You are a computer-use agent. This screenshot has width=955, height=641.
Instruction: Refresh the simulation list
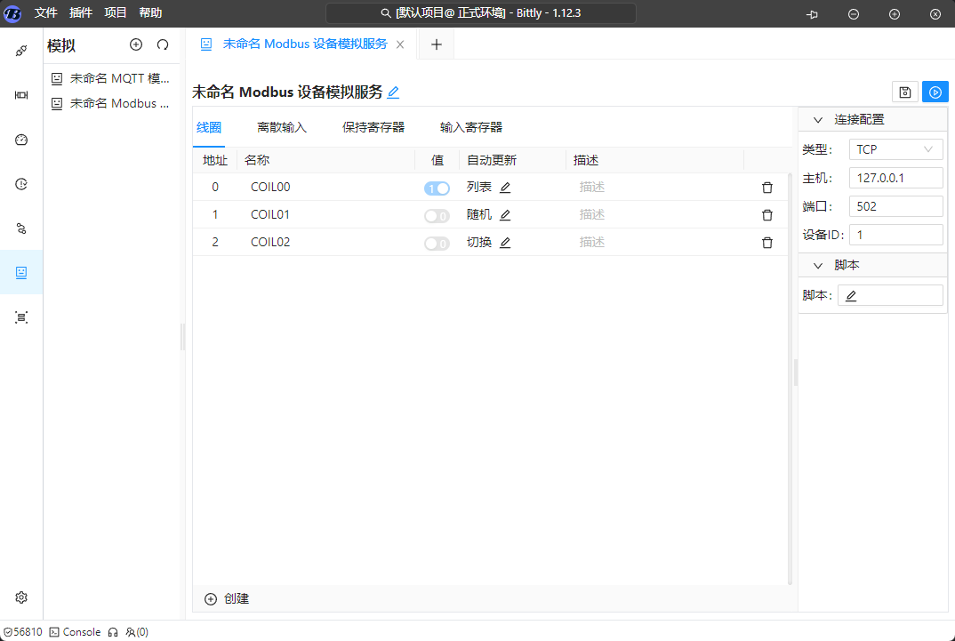tap(163, 44)
